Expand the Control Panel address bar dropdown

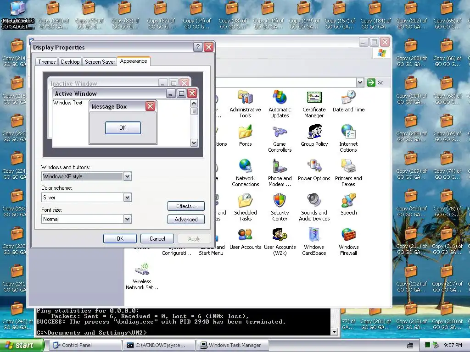coord(360,82)
